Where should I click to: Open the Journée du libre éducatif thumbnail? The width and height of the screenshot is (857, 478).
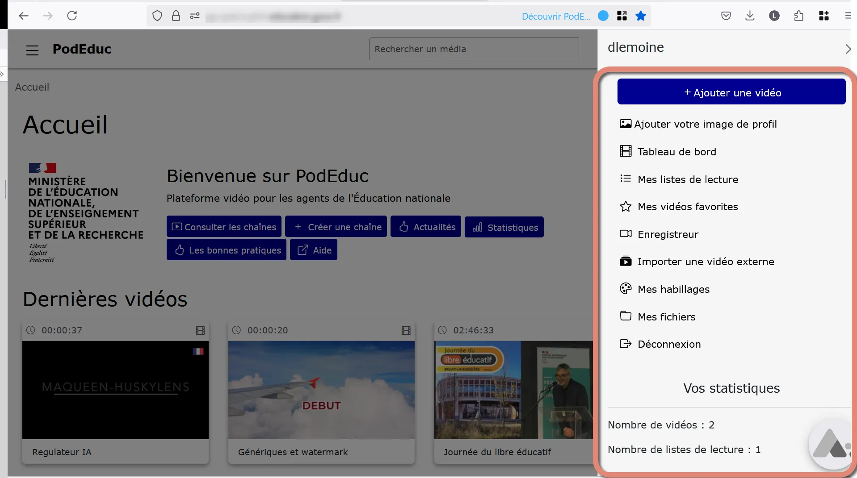point(514,390)
